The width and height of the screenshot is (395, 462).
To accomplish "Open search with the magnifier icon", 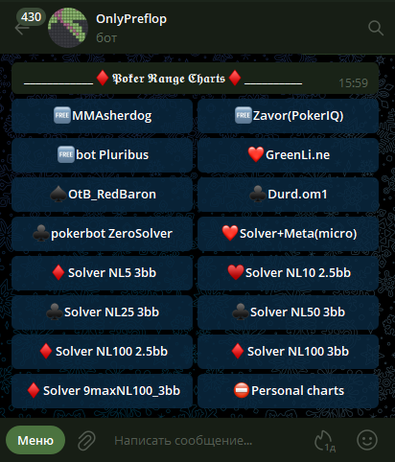I will pyautogui.click(x=376, y=28).
